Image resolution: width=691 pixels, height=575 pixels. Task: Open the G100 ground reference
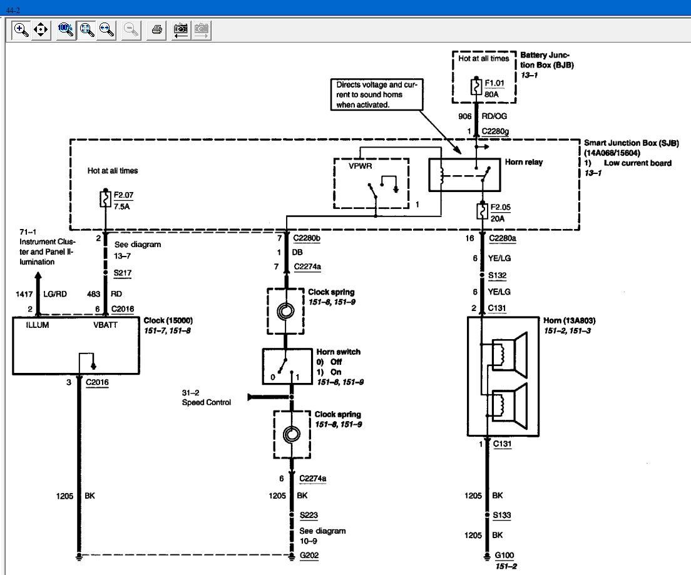[x=503, y=555]
